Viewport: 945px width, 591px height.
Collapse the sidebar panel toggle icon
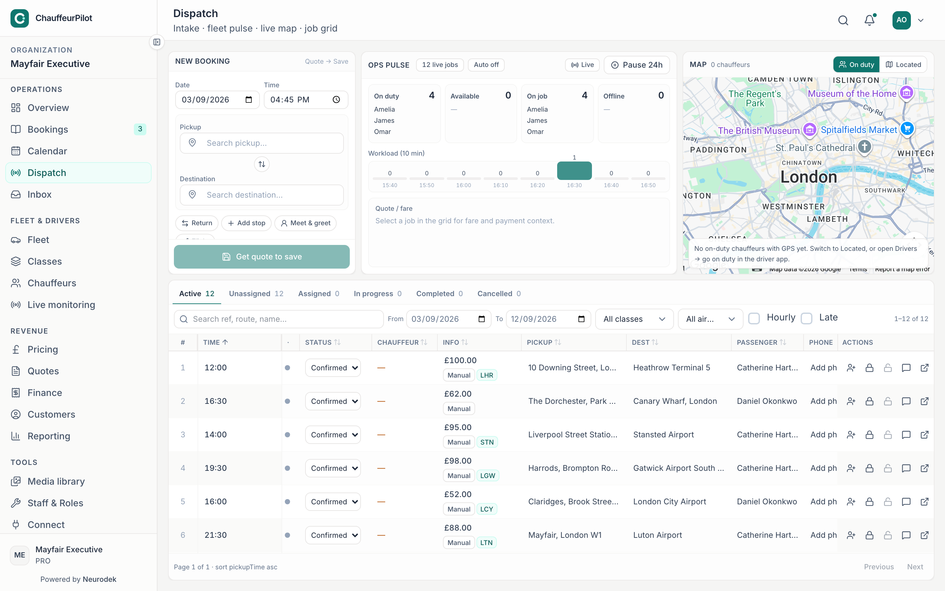coord(157,42)
